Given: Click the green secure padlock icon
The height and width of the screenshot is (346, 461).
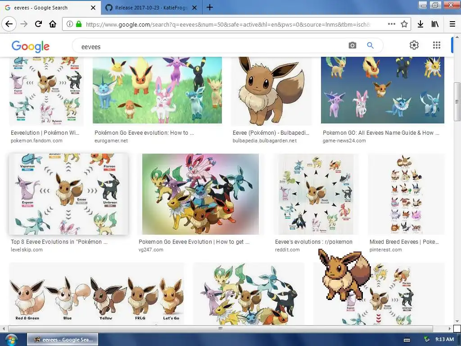Looking at the screenshot, I should (x=78, y=24).
